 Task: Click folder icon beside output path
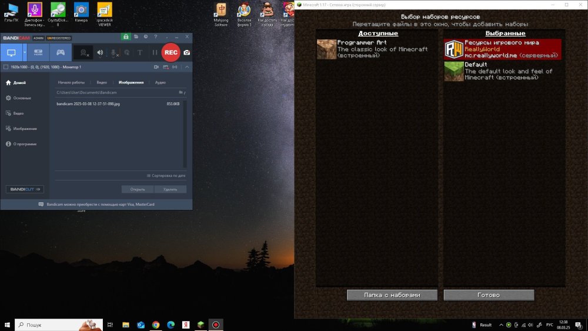[x=182, y=92]
